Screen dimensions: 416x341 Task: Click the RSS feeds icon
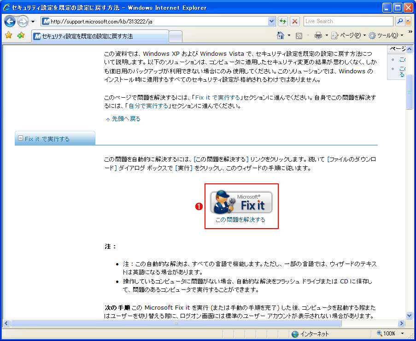click(x=299, y=35)
